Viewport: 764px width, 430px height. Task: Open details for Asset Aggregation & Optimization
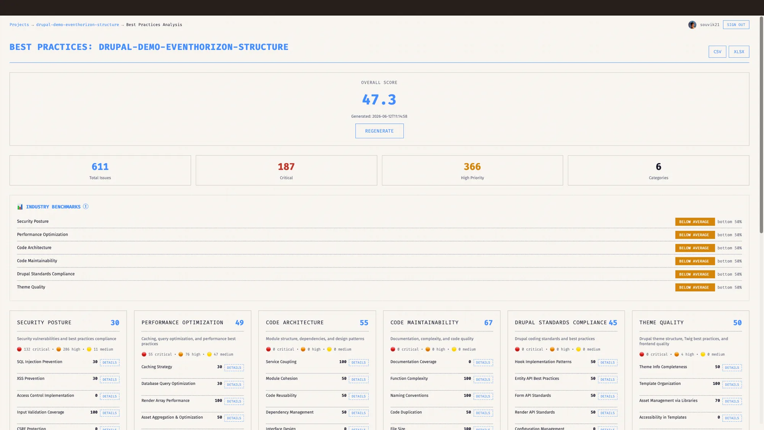[234, 418]
